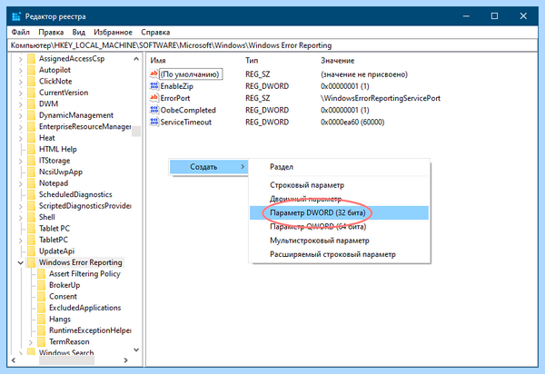Click the ErrorPort string value icon
Image resolution: width=545 pixels, height=374 pixels.
tap(154, 98)
